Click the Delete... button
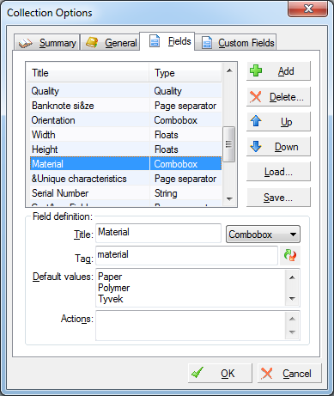This screenshot has width=334, height=396. [278, 97]
